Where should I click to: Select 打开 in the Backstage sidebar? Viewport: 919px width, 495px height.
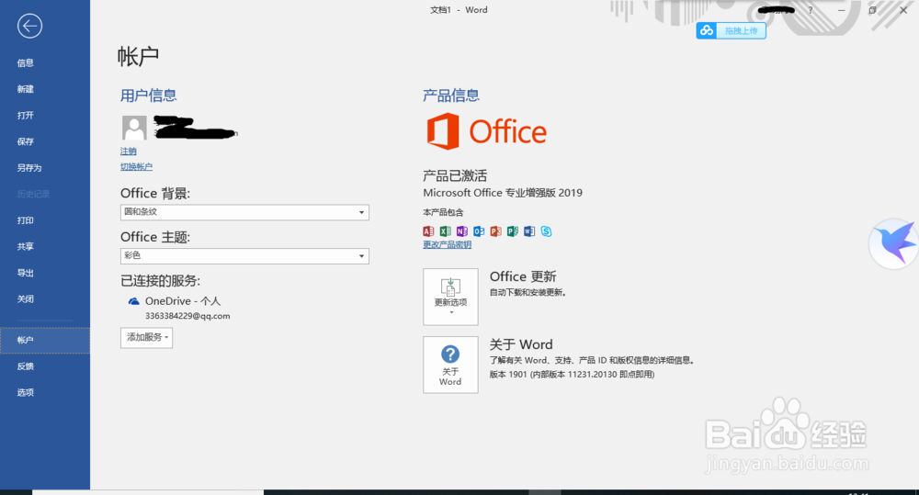tap(45, 116)
